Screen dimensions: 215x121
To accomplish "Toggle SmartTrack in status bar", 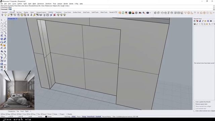I will (91, 117).
